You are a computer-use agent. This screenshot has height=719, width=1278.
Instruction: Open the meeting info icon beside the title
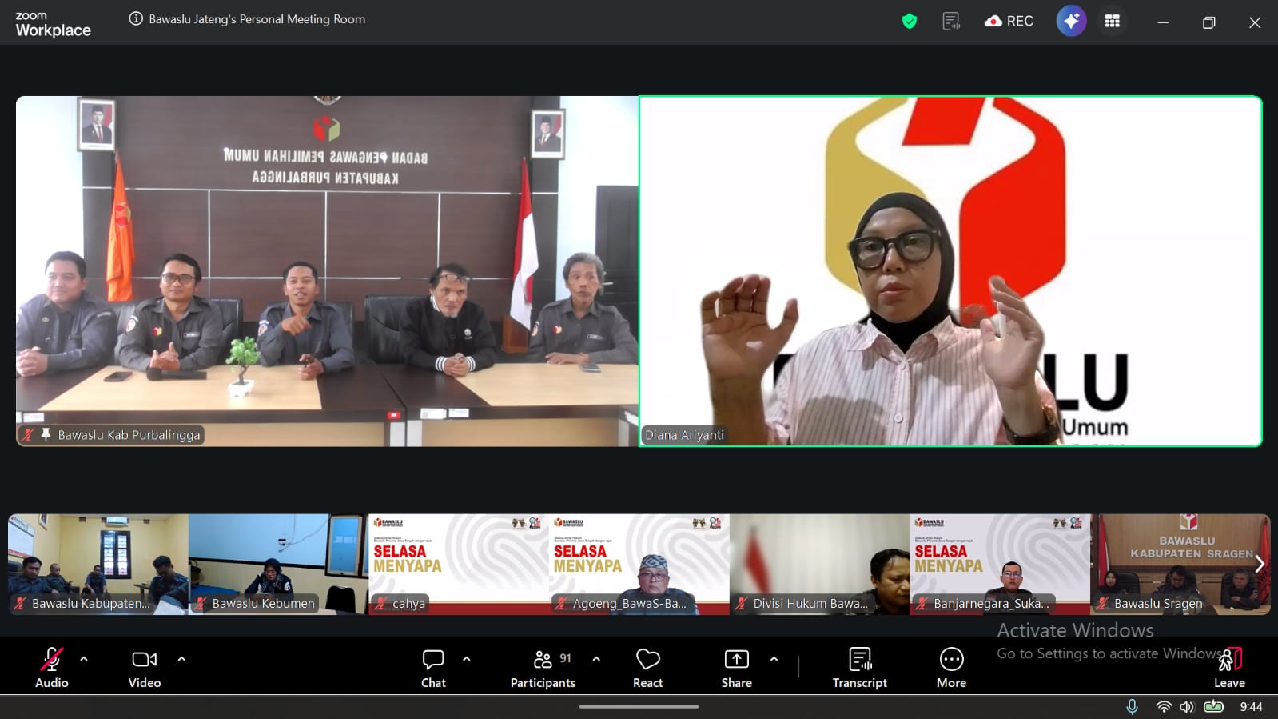(136, 18)
